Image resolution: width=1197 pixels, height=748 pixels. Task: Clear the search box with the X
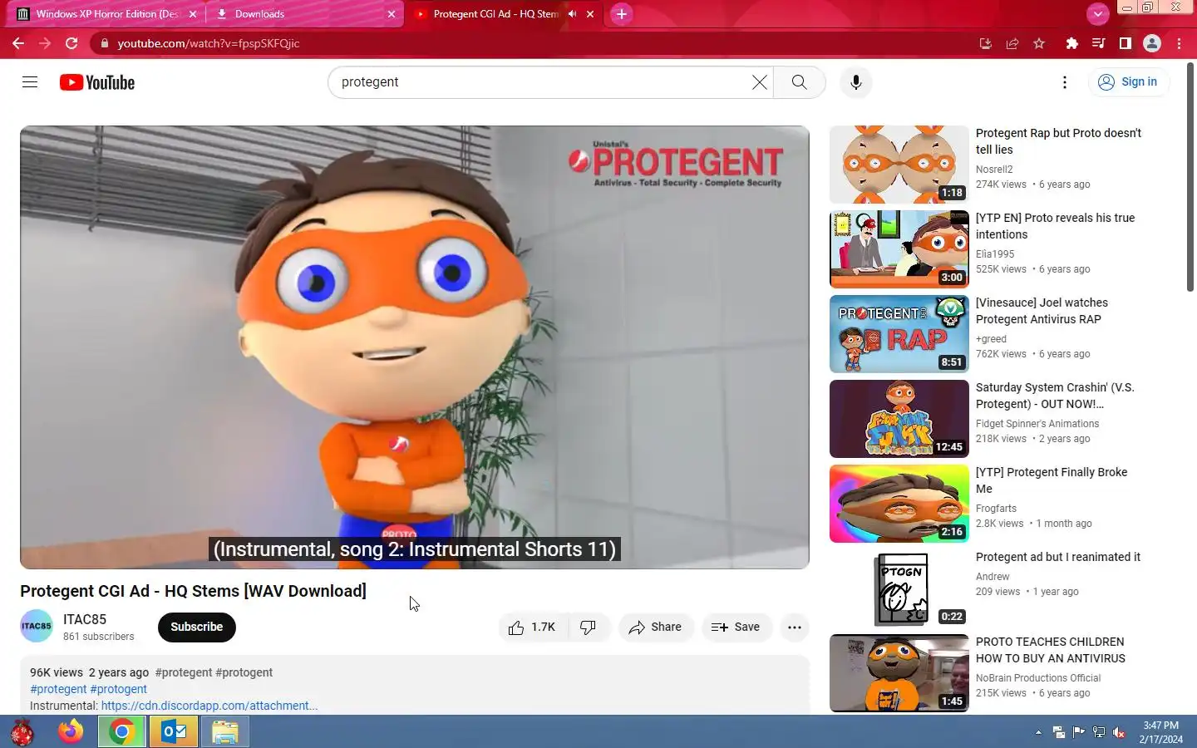coord(760,82)
